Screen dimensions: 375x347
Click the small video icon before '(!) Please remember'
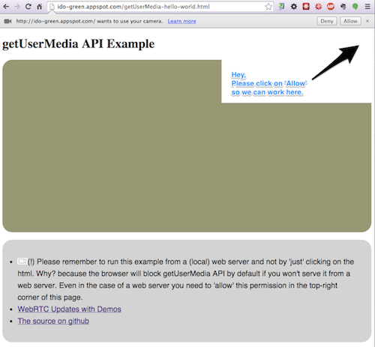pyautogui.click(x=22, y=262)
